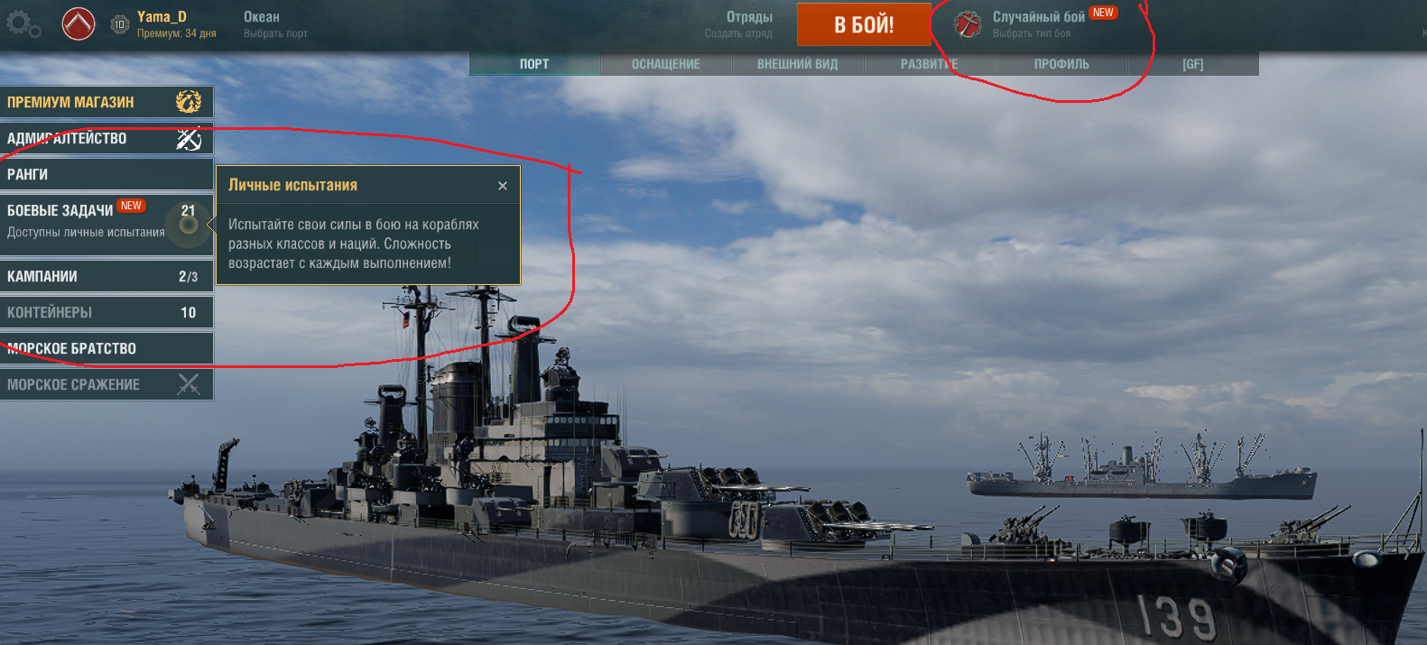This screenshot has height=645, width=1427.
Task: Open the Случайный бой battle type selector
Action: pyautogui.click(x=1036, y=24)
